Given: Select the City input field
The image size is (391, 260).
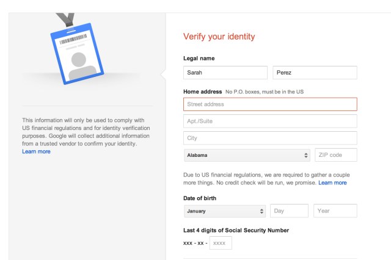Looking at the screenshot, I should pyautogui.click(x=270, y=138).
